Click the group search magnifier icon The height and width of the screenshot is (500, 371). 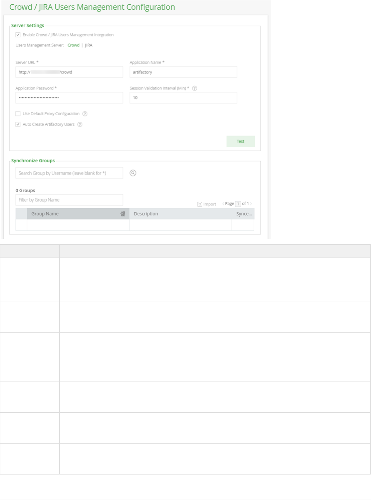[133, 173]
